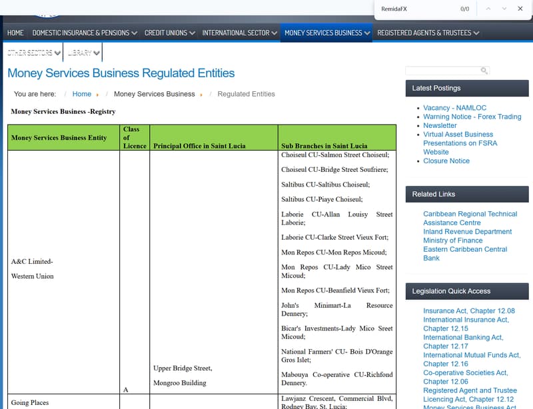Open Caribbean Regional Technical Assistance Centre link

tap(470, 218)
